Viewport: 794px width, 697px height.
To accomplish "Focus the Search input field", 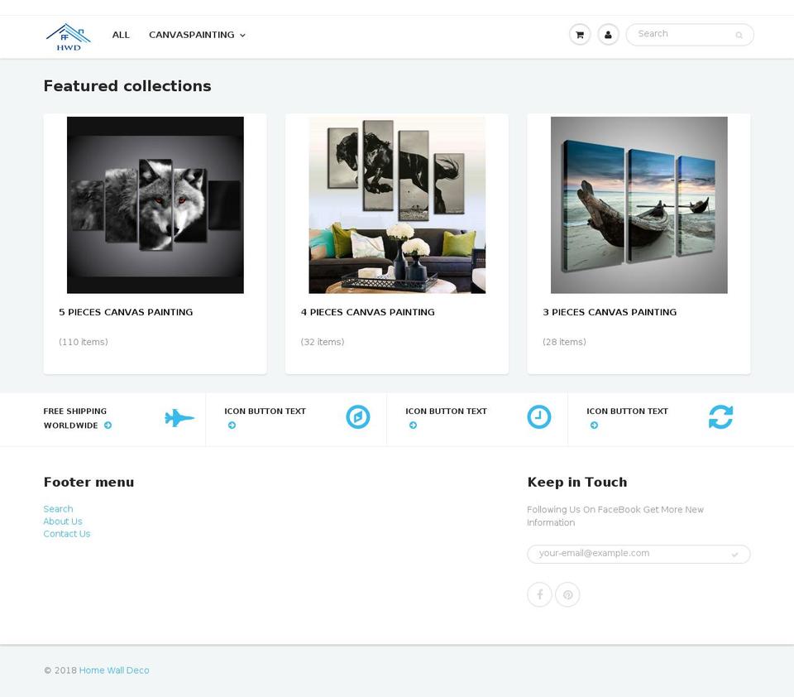I will coord(690,35).
